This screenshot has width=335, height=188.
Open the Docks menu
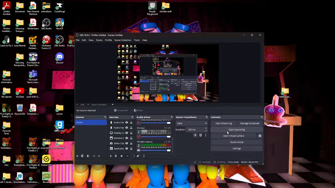[99, 40]
